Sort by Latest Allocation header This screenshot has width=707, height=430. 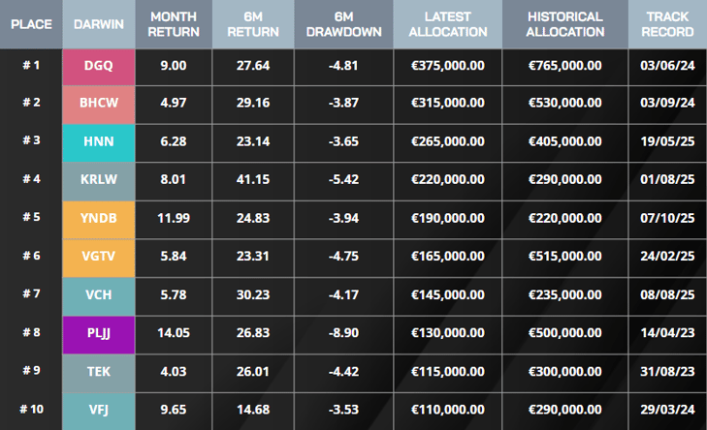point(449,24)
